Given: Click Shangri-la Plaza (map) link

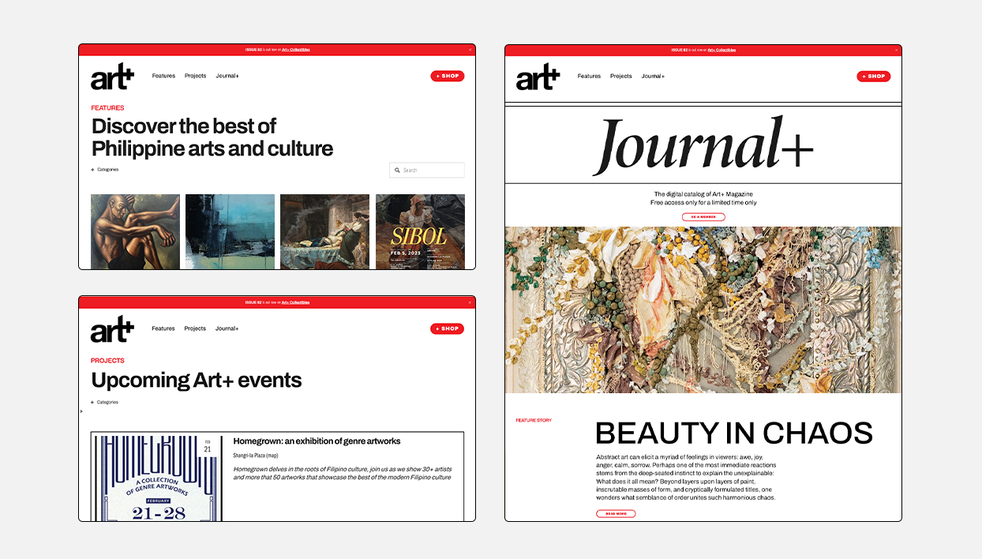Looking at the screenshot, I should pyautogui.click(x=256, y=456).
